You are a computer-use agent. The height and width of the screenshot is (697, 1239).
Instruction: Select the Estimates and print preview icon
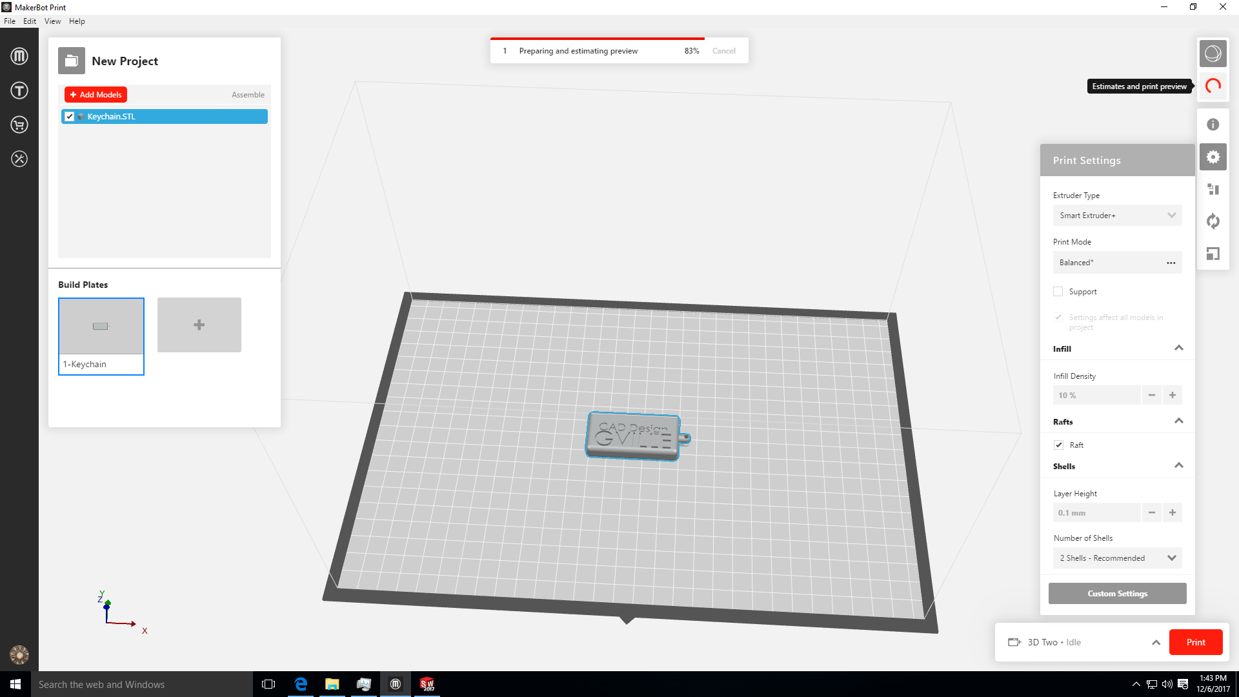point(1213,86)
